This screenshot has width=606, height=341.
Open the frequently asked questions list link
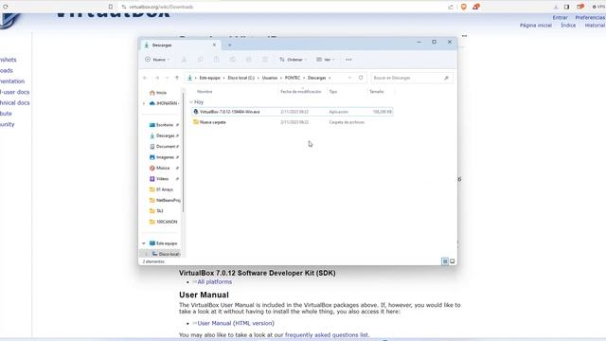click(327, 334)
